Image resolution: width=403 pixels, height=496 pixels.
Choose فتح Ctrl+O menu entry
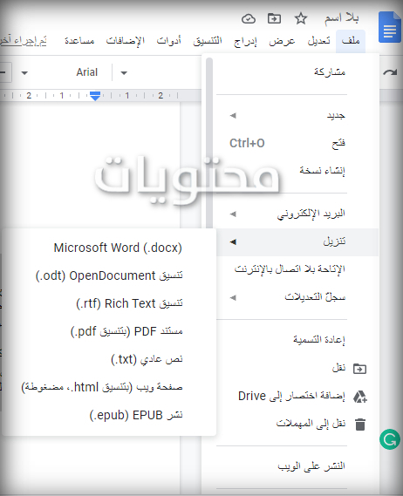coord(290,143)
